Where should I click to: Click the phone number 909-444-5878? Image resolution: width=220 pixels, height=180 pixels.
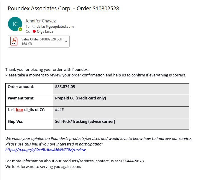pos(132,161)
